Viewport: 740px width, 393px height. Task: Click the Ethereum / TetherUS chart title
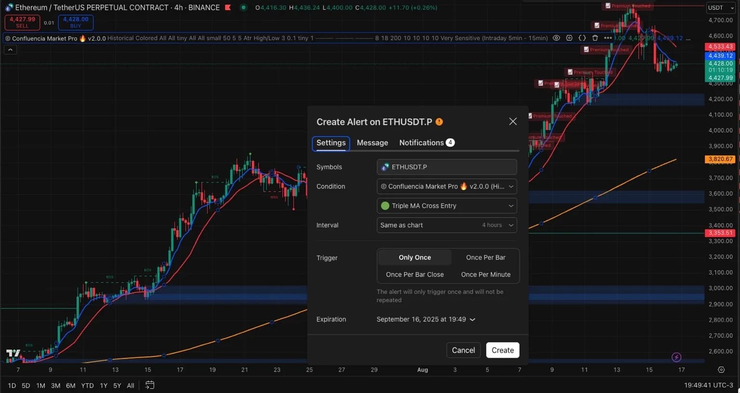118,8
